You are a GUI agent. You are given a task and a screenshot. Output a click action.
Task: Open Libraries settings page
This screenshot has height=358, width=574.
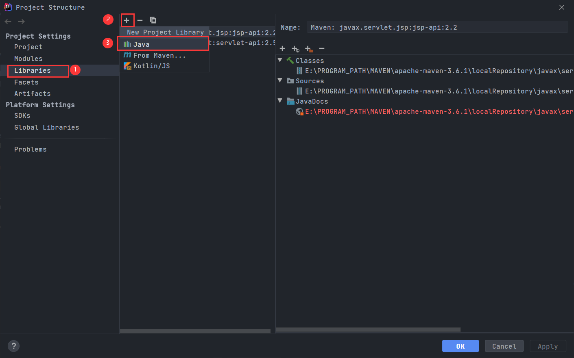[x=33, y=70]
